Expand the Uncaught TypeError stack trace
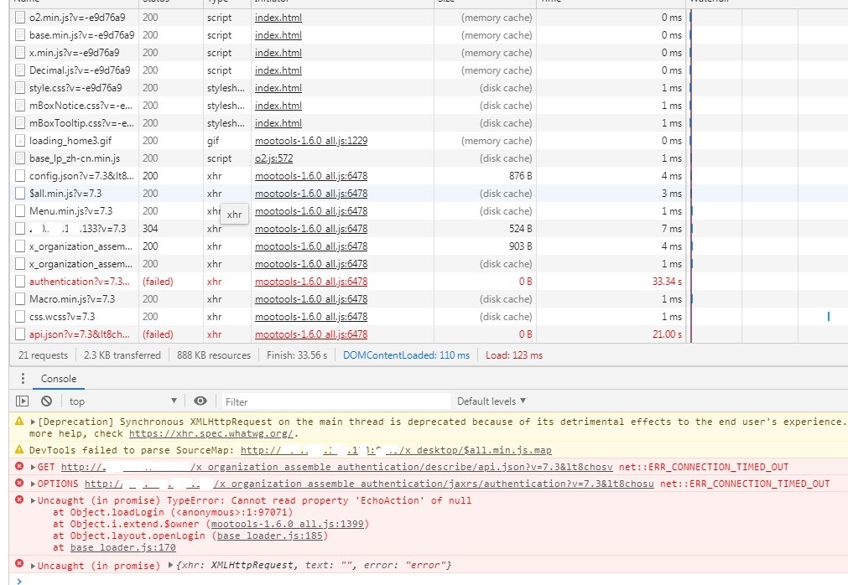 [x=34, y=501]
